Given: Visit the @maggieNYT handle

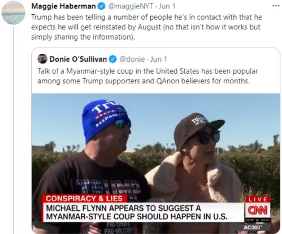Looking at the screenshot, I should pos(131,6).
